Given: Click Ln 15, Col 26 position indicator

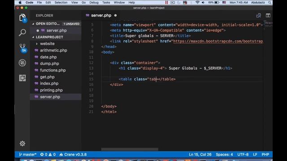Looking at the screenshot, I should coord(200,154).
